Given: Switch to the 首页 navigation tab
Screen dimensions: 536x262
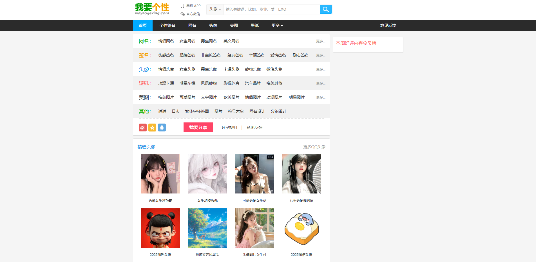Looking at the screenshot, I should (x=142, y=25).
